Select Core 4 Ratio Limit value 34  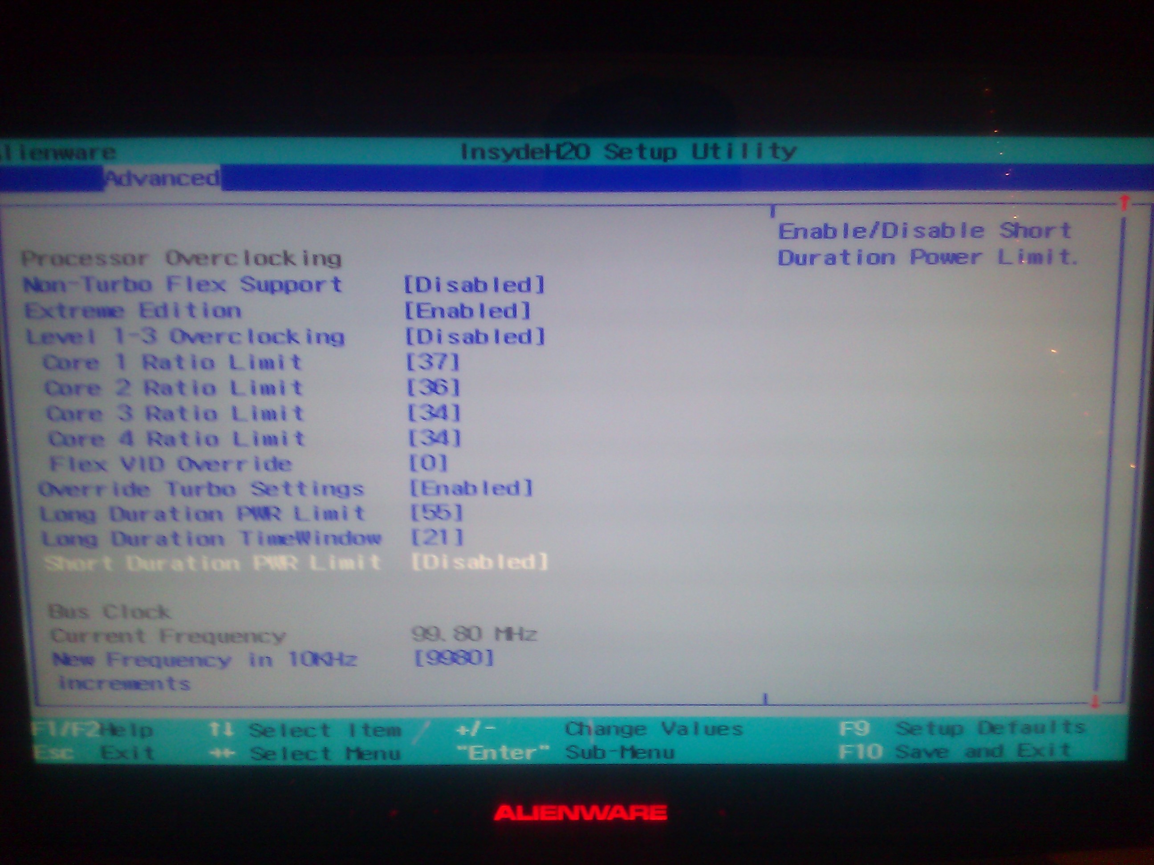(x=435, y=438)
